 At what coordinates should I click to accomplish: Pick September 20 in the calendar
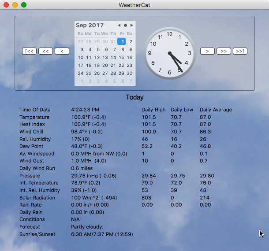coord(105,65)
